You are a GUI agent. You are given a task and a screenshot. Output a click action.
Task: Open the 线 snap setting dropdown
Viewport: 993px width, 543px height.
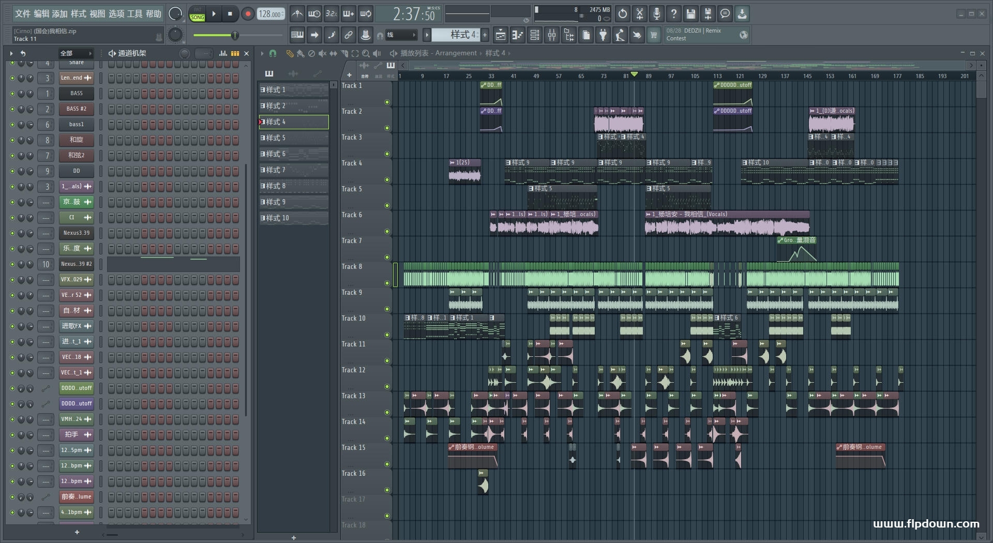pyautogui.click(x=401, y=35)
